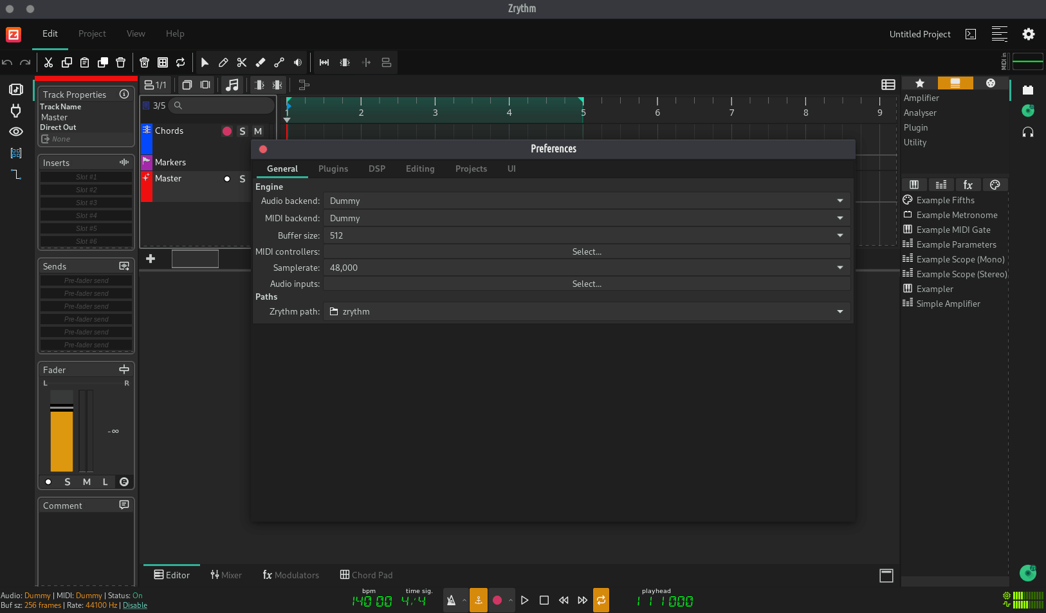Click the transport record button
The width and height of the screenshot is (1046, 613).
click(497, 600)
